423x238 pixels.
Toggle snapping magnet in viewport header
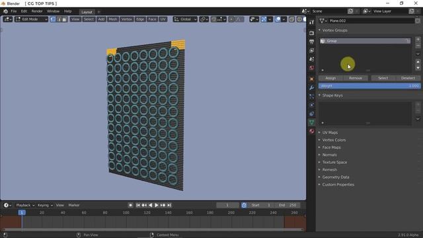click(x=213, y=19)
